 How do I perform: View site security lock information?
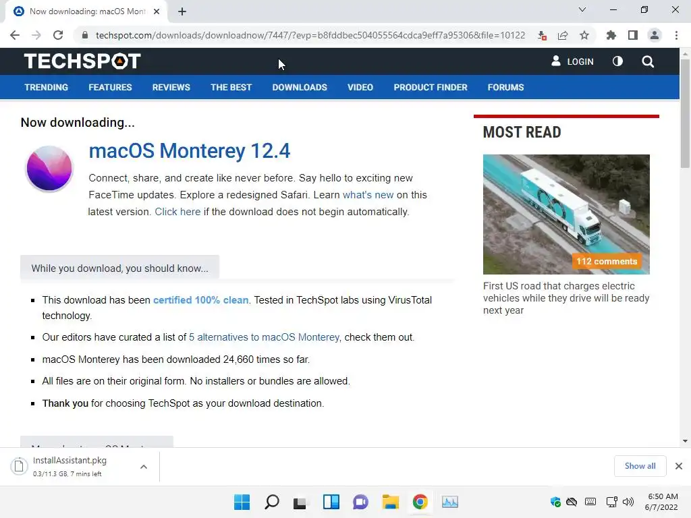click(84, 35)
